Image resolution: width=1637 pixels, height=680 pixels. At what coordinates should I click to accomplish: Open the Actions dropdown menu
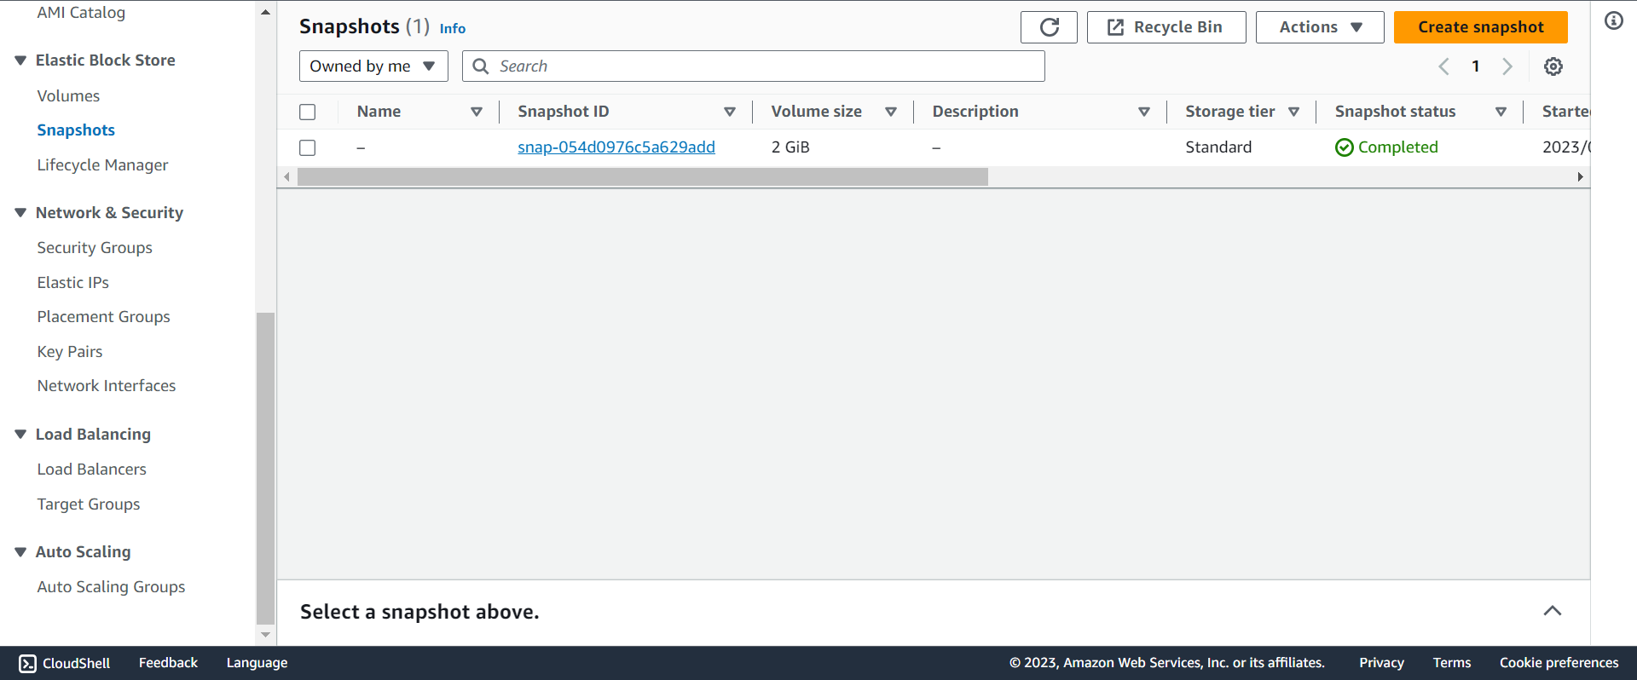[x=1320, y=27]
